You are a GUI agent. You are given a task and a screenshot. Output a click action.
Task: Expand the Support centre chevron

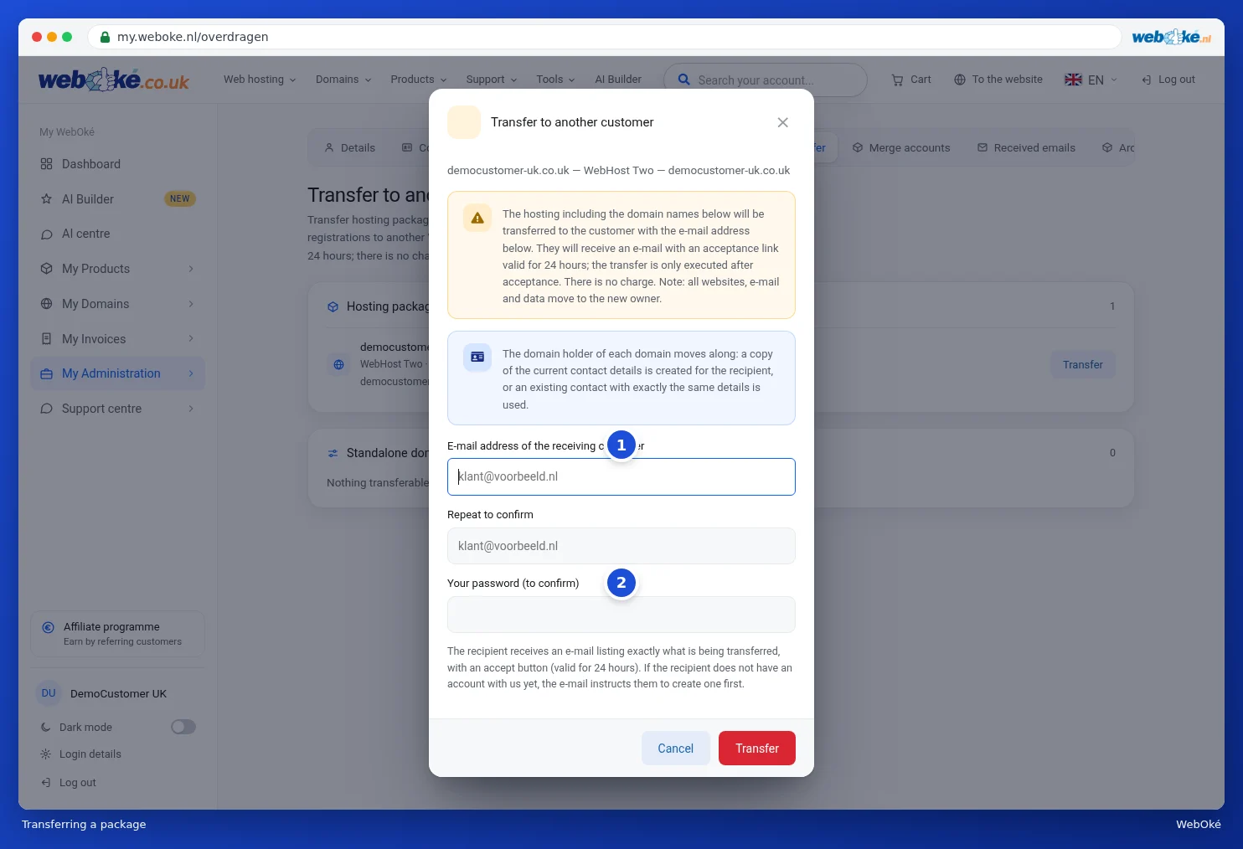point(191,409)
